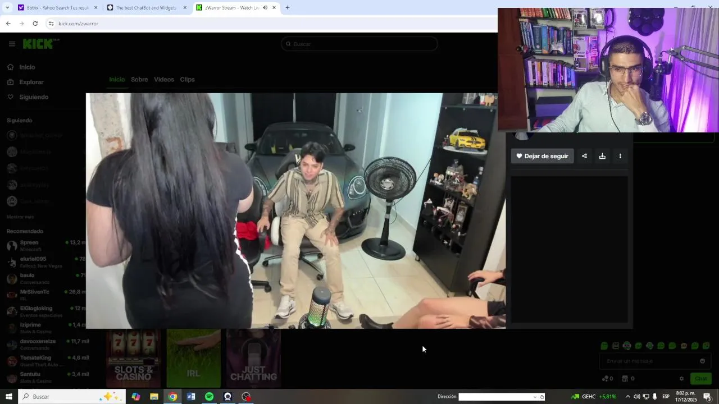Click the Windows taskbar Buscar search box
The width and height of the screenshot is (719, 404).
(71, 397)
